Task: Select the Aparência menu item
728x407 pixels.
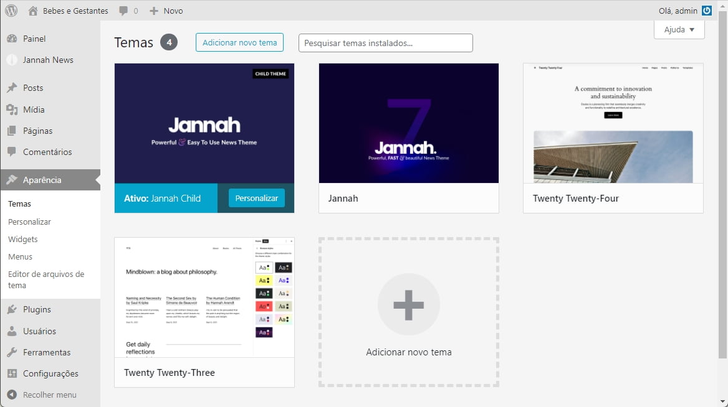Action: (50, 180)
